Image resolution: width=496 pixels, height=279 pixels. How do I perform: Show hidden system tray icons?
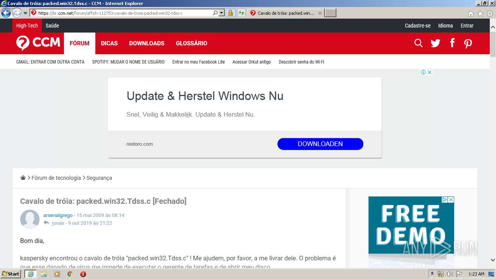(x=432, y=274)
